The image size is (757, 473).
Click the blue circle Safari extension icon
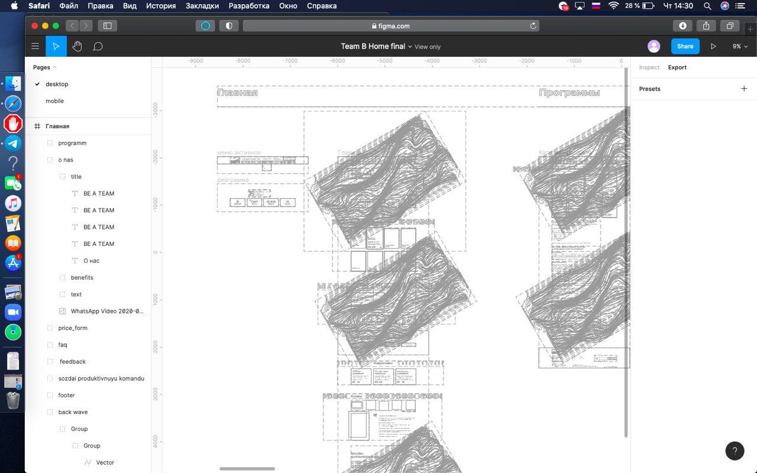[206, 25]
